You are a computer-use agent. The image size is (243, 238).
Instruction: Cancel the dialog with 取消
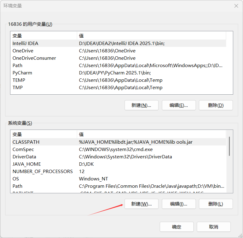coord(214,227)
